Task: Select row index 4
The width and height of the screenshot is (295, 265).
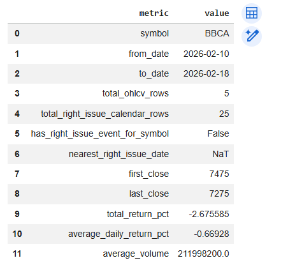Action: click(17, 114)
